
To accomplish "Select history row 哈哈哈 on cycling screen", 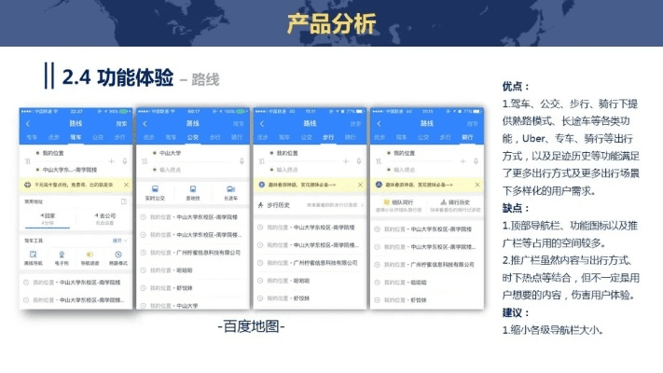I will pyautogui.click(x=427, y=282).
